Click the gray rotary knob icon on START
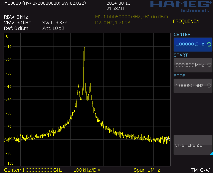This screenshot has width=213, height=173. [209, 65]
